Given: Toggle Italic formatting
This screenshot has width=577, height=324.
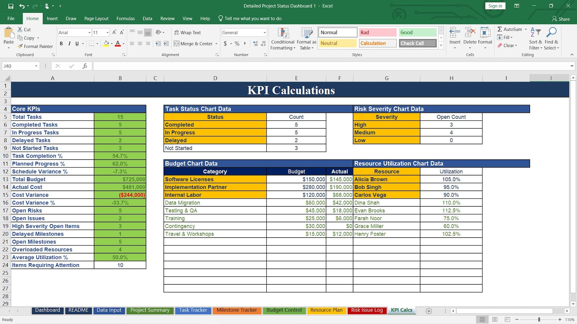Looking at the screenshot, I should click(69, 44).
